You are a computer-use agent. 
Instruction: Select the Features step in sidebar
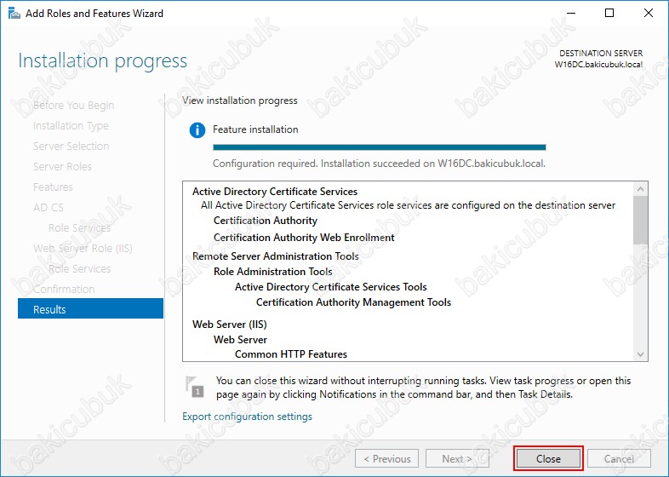(53, 187)
